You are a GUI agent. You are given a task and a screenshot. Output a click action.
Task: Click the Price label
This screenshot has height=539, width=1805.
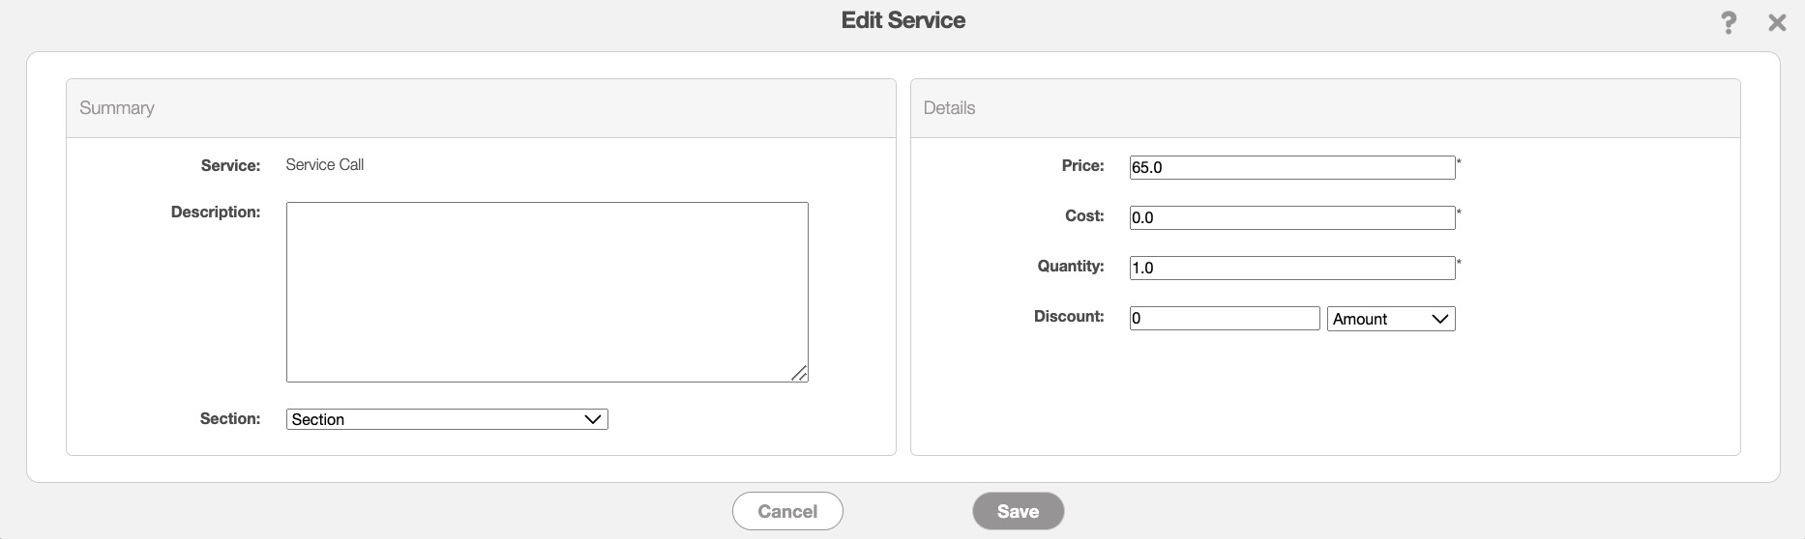click(x=1082, y=166)
